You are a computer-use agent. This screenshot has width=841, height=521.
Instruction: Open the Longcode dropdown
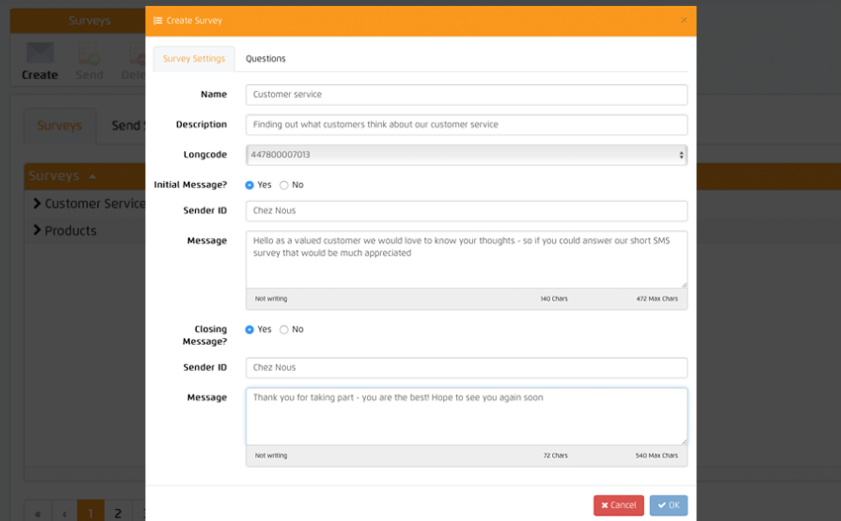(x=466, y=155)
